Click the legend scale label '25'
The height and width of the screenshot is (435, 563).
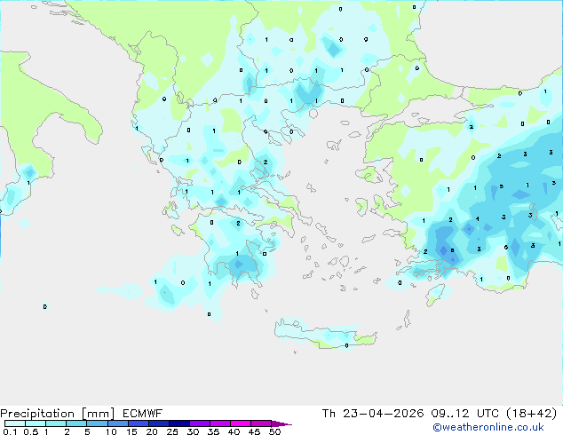tap(172, 431)
